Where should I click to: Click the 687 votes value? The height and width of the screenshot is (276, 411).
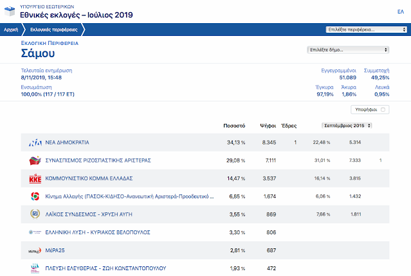click(x=271, y=250)
